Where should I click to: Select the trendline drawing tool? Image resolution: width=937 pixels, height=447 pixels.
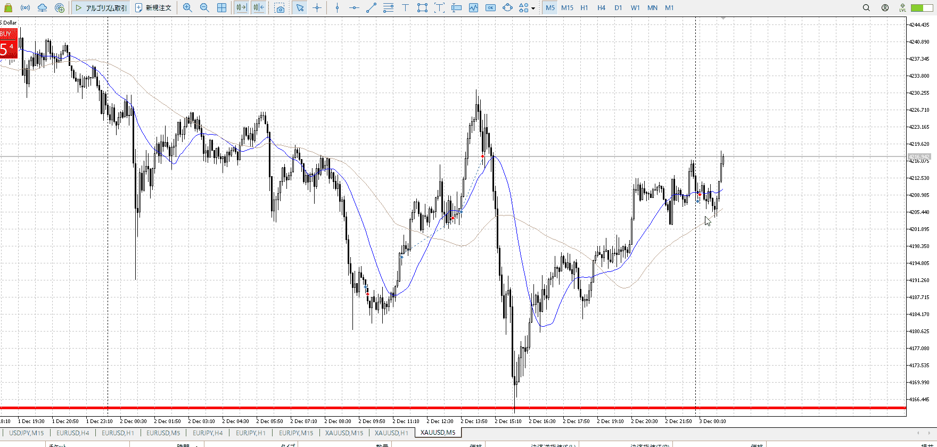371,8
